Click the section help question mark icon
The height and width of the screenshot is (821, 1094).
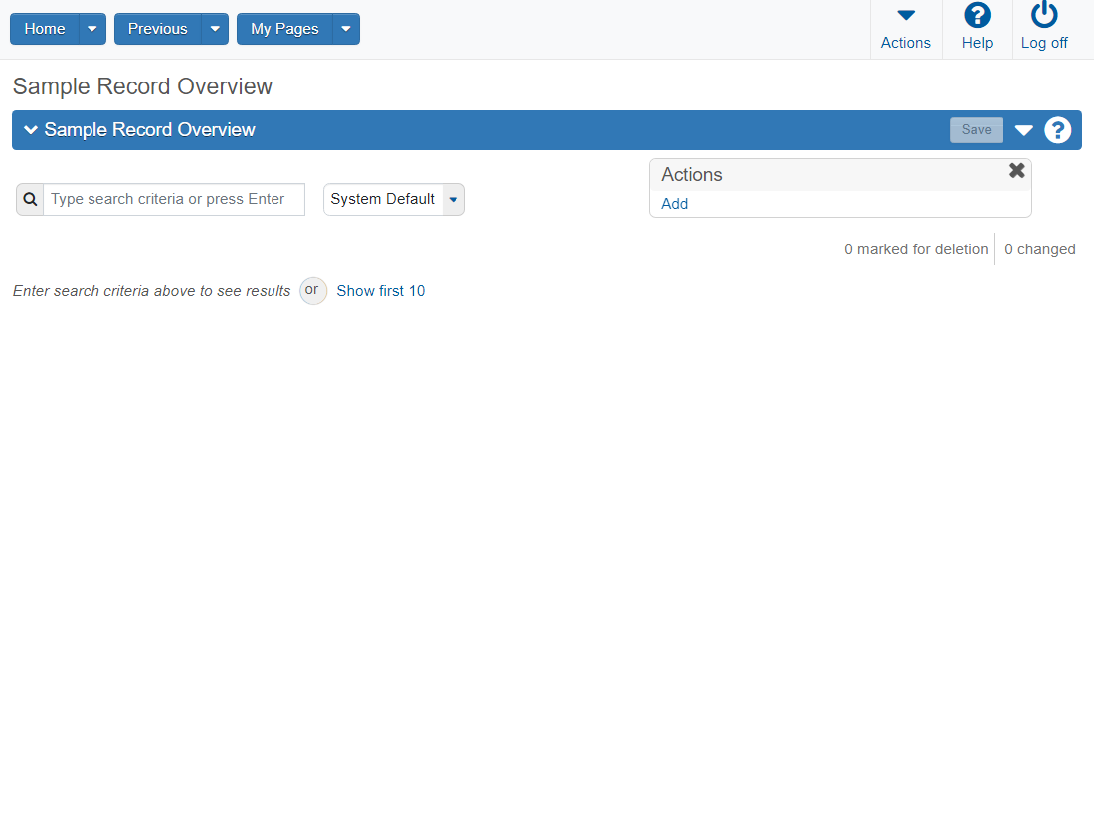coord(1058,130)
